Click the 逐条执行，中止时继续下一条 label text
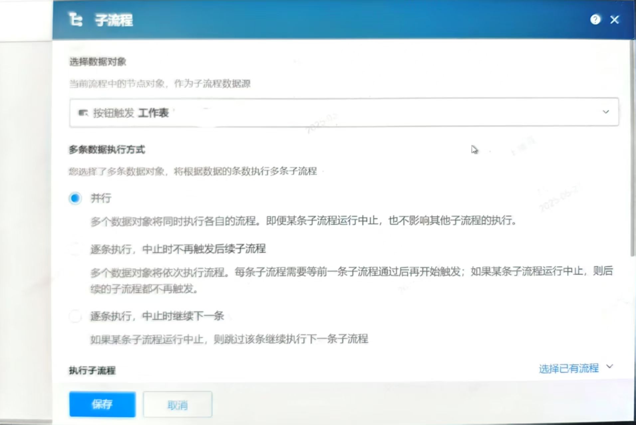636x425 pixels. 157,316
